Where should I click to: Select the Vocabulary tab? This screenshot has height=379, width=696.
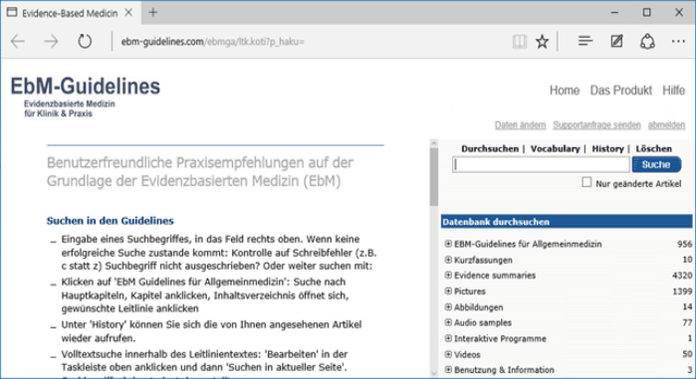click(555, 149)
